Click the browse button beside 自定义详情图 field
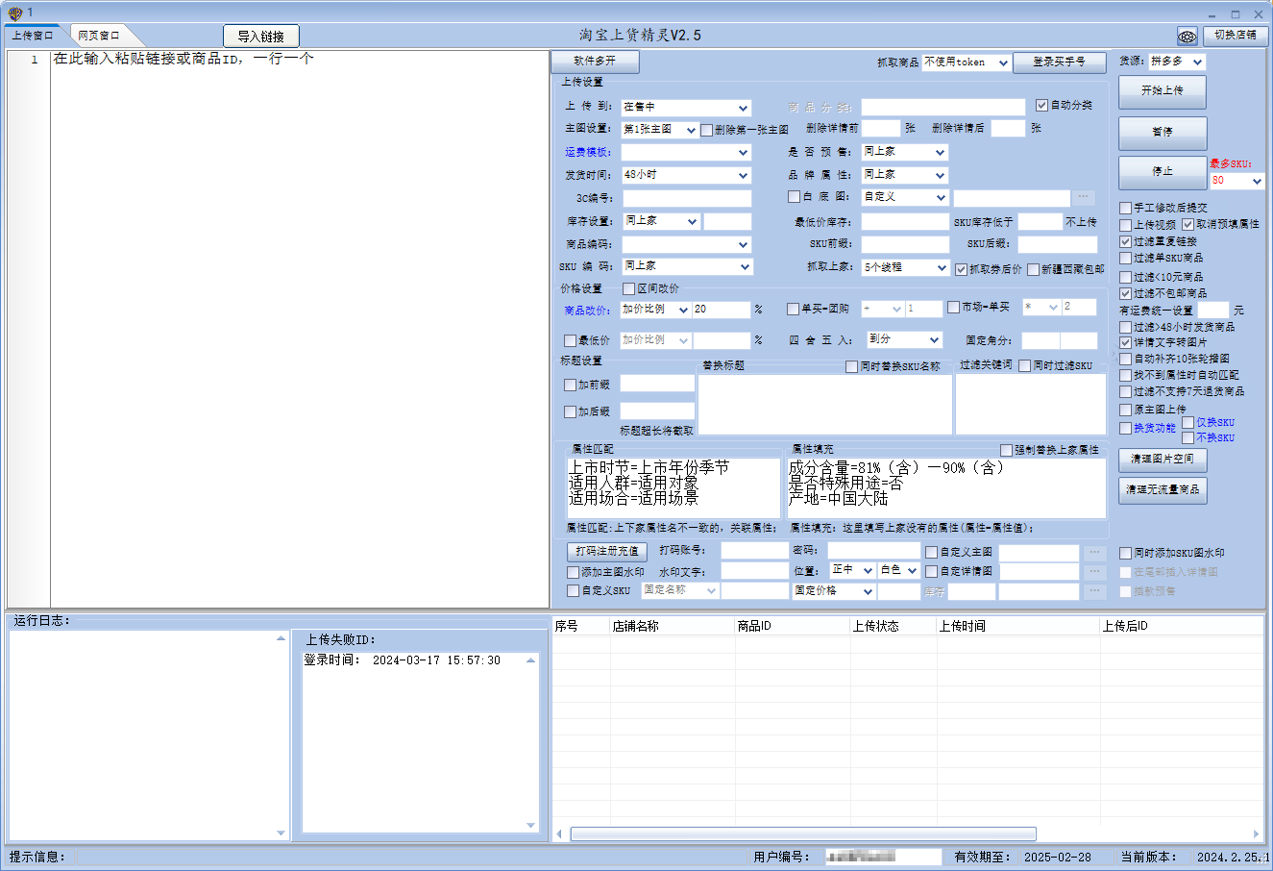1273x871 pixels. coord(1094,572)
